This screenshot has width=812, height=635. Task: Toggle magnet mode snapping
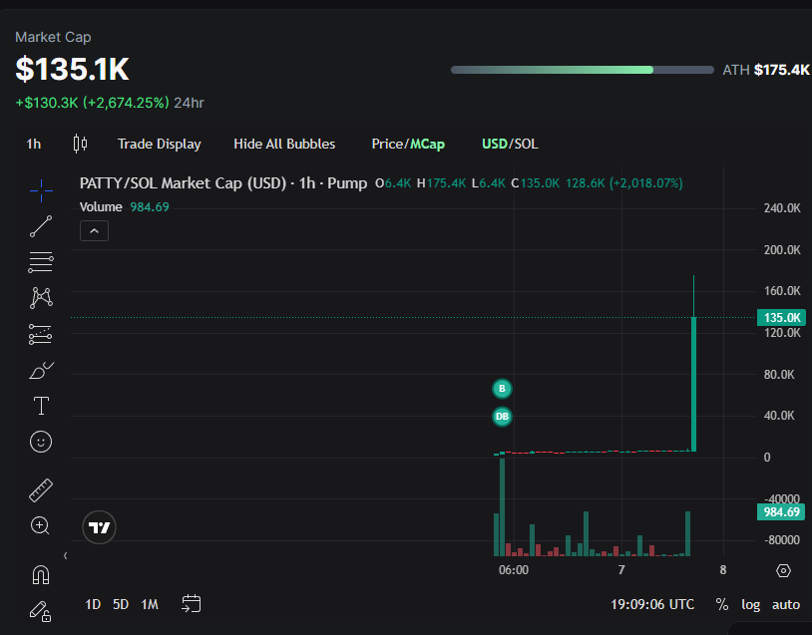coord(41,575)
